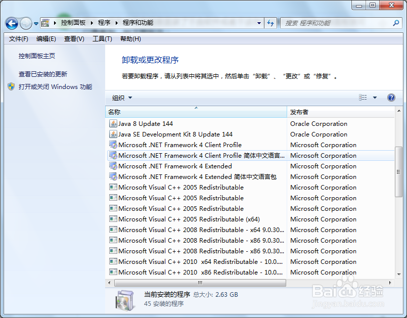Sort by the 名称 column header
The height and width of the screenshot is (318, 407).
click(x=196, y=112)
